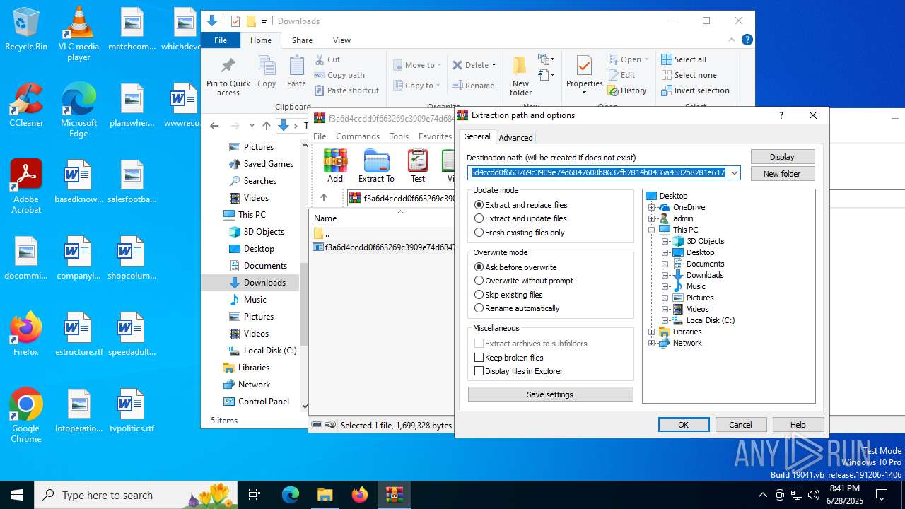Open the Destination path dropdown arrow

(x=735, y=173)
